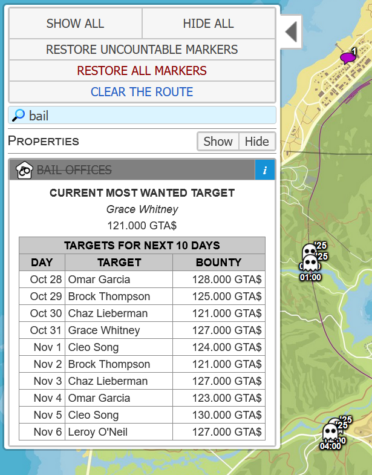Click the magnifier search icon

(18, 116)
